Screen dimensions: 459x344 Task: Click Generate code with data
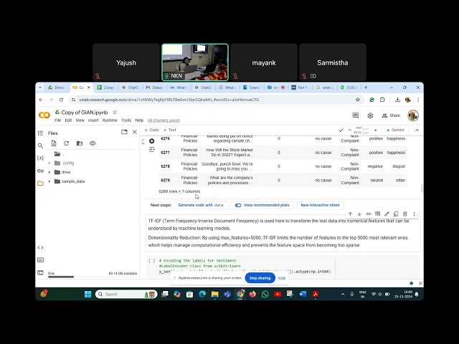click(x=201, y=205)
